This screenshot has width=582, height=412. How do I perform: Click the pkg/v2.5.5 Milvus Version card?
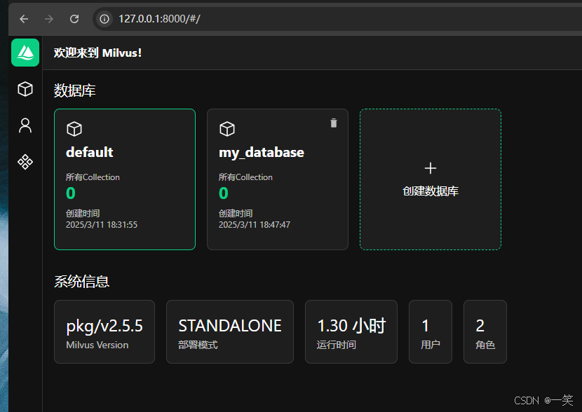coord(104,331)
